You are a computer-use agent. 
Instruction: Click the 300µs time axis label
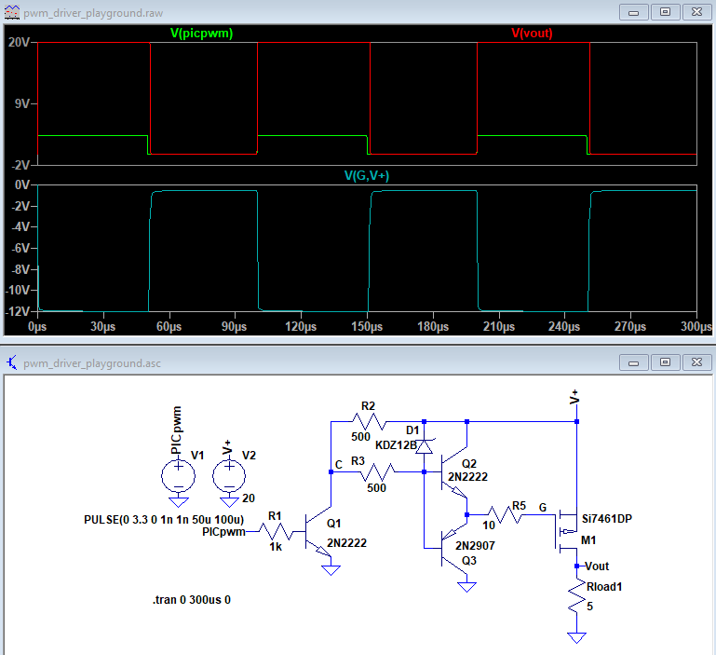coord(696,326)
